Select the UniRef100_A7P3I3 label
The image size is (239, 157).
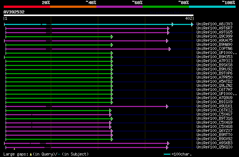coord(214,61)
